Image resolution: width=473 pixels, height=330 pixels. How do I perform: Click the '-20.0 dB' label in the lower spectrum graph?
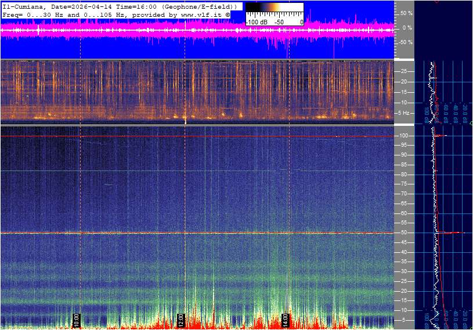coord(466,320)
